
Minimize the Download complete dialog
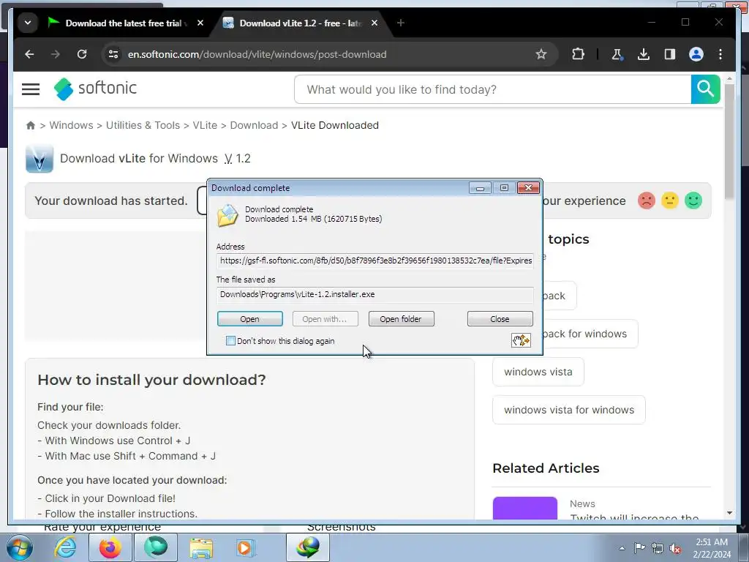click(480, 188)
